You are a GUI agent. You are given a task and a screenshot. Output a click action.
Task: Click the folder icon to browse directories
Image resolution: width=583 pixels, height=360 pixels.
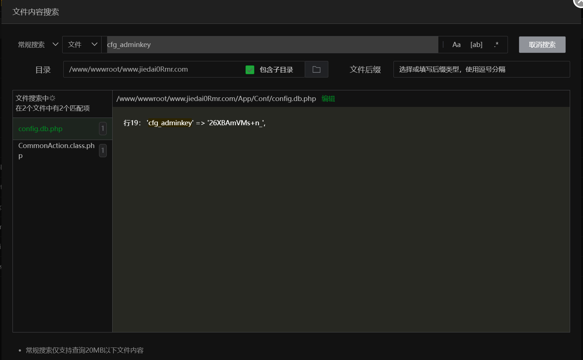coord(317,69)
